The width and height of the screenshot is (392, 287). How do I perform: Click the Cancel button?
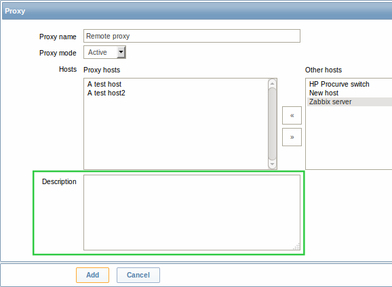(138, 275)
